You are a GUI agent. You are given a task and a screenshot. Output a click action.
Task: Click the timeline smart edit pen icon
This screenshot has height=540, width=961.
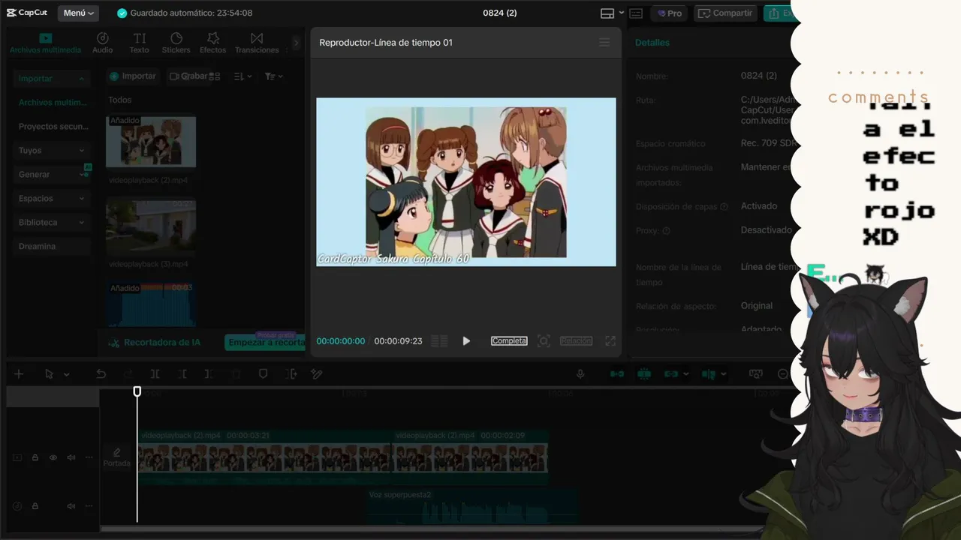(317, 373)
